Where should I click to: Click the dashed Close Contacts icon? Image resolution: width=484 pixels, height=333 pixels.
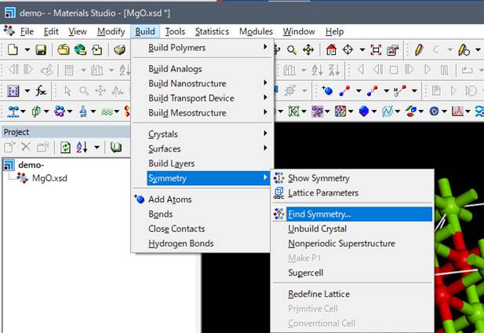(x=373, y=90)
